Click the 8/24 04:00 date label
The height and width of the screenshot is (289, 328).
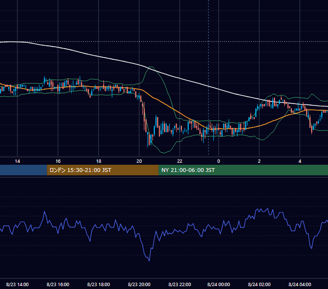click(300, 284)
